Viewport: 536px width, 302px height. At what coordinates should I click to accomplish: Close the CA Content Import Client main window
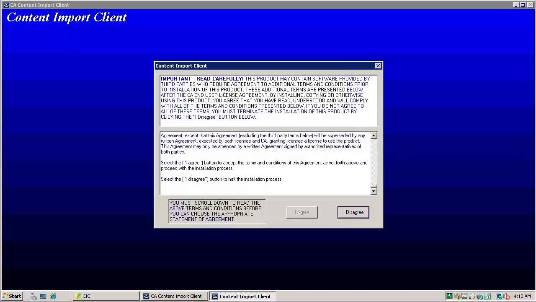(530, 5)
